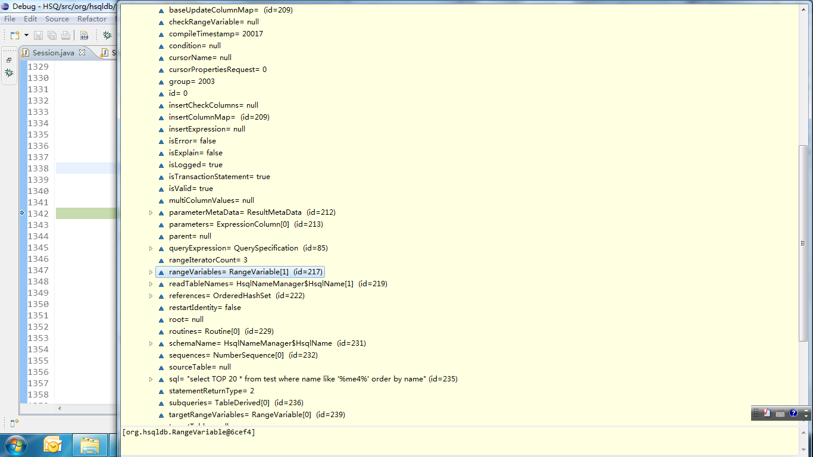813x457 pixels.
Task: Expand the parameterMetaData node
Action: click(151, 212)
